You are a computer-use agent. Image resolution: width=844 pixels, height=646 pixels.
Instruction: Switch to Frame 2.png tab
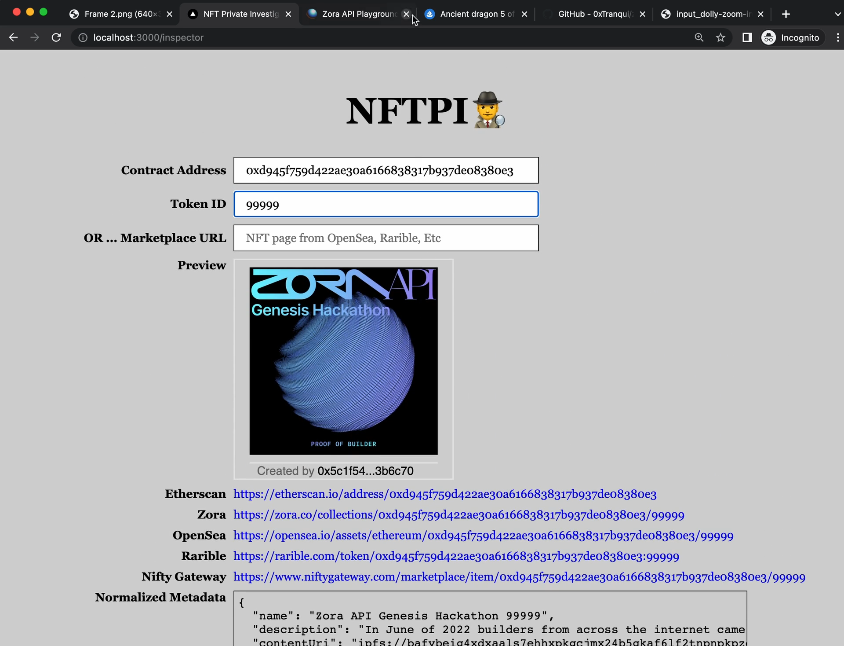coord(121,14)
